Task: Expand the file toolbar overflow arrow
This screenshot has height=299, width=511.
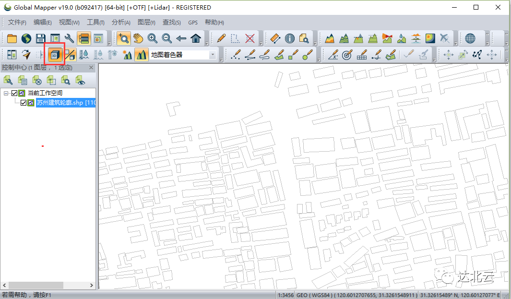Action: point(109,43)
